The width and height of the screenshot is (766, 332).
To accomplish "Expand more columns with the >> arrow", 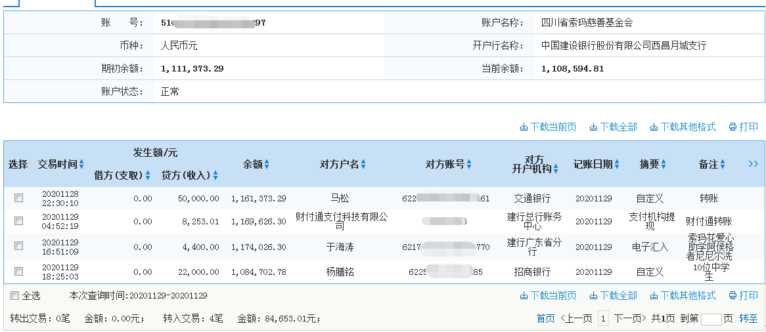I will [753, 164].
